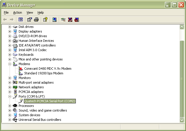Open the Action menu

(x=17, y=12)
